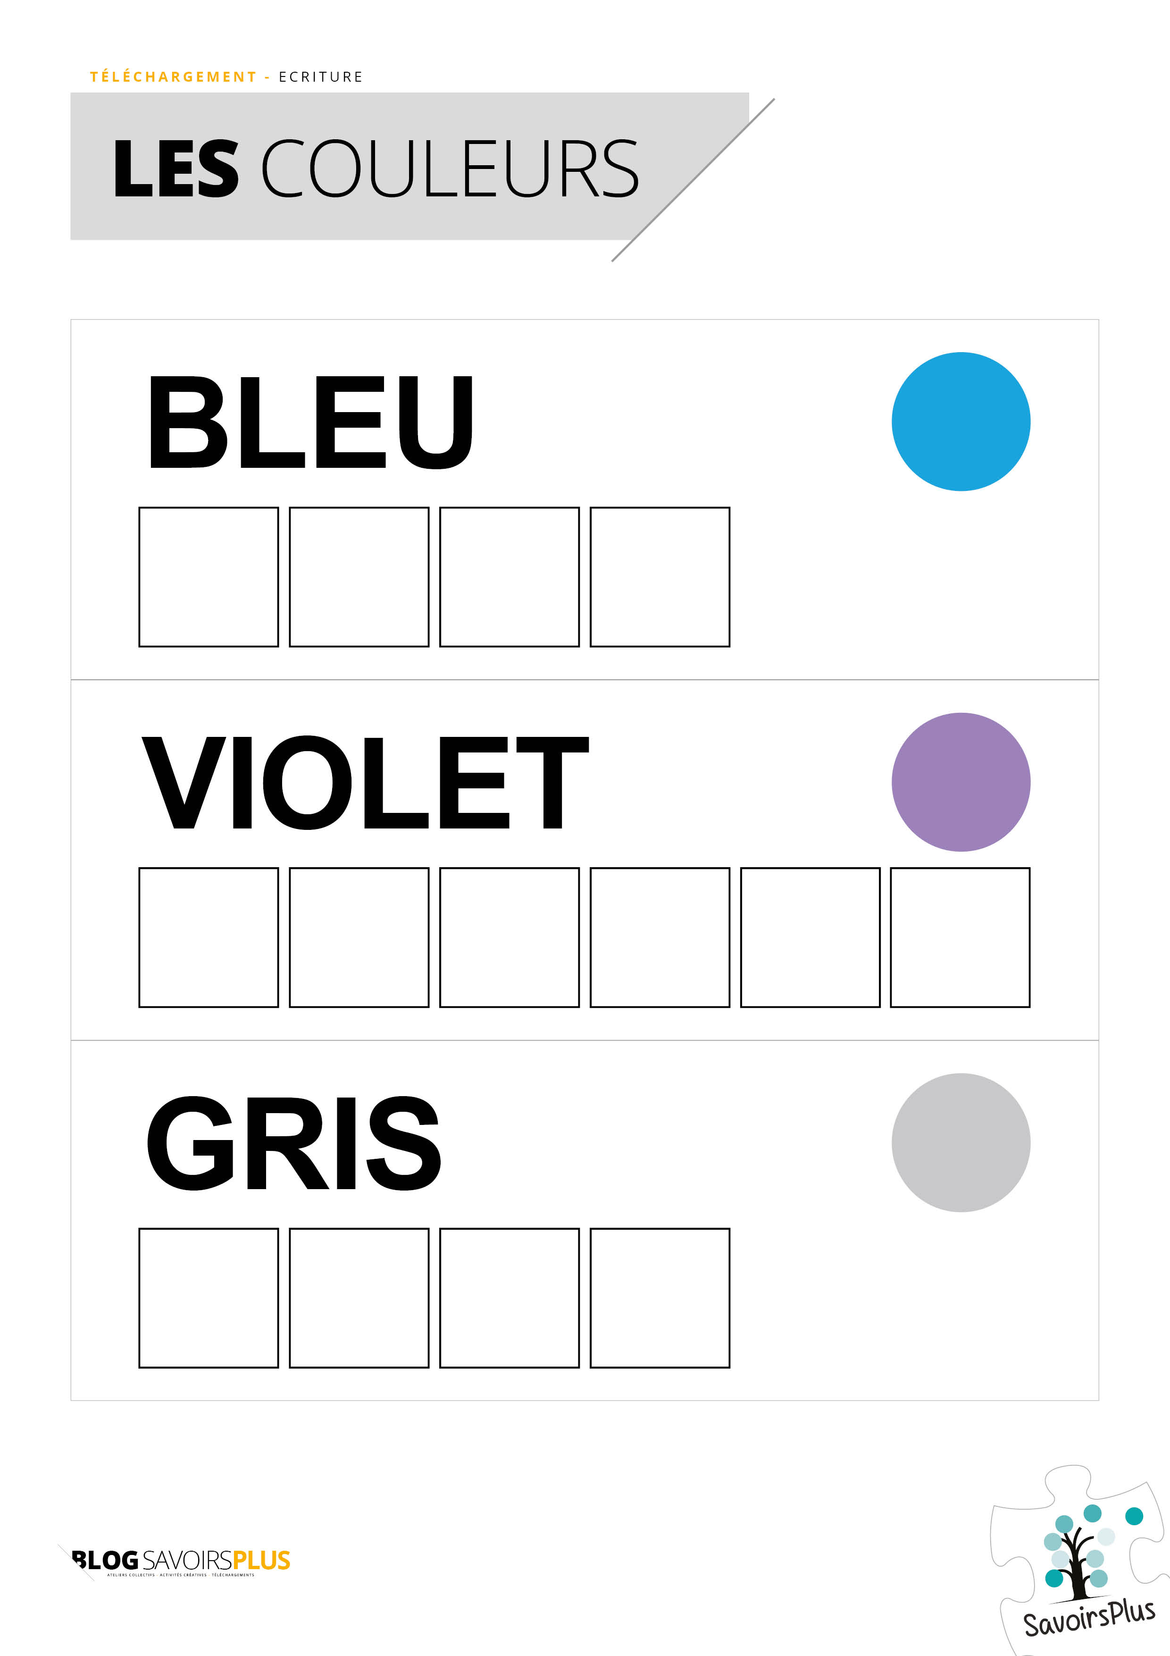Click the last empty box under BLEU
Viewport: 1170px width, 1656px height.
[x=660, y=577]
